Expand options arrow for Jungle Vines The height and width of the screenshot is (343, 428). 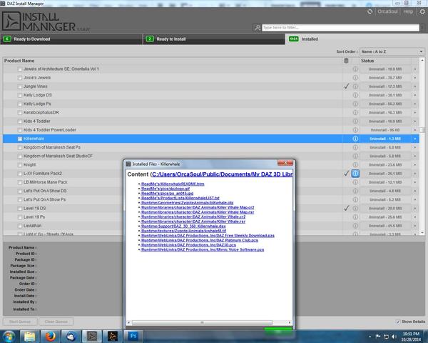tap(415, 86)
